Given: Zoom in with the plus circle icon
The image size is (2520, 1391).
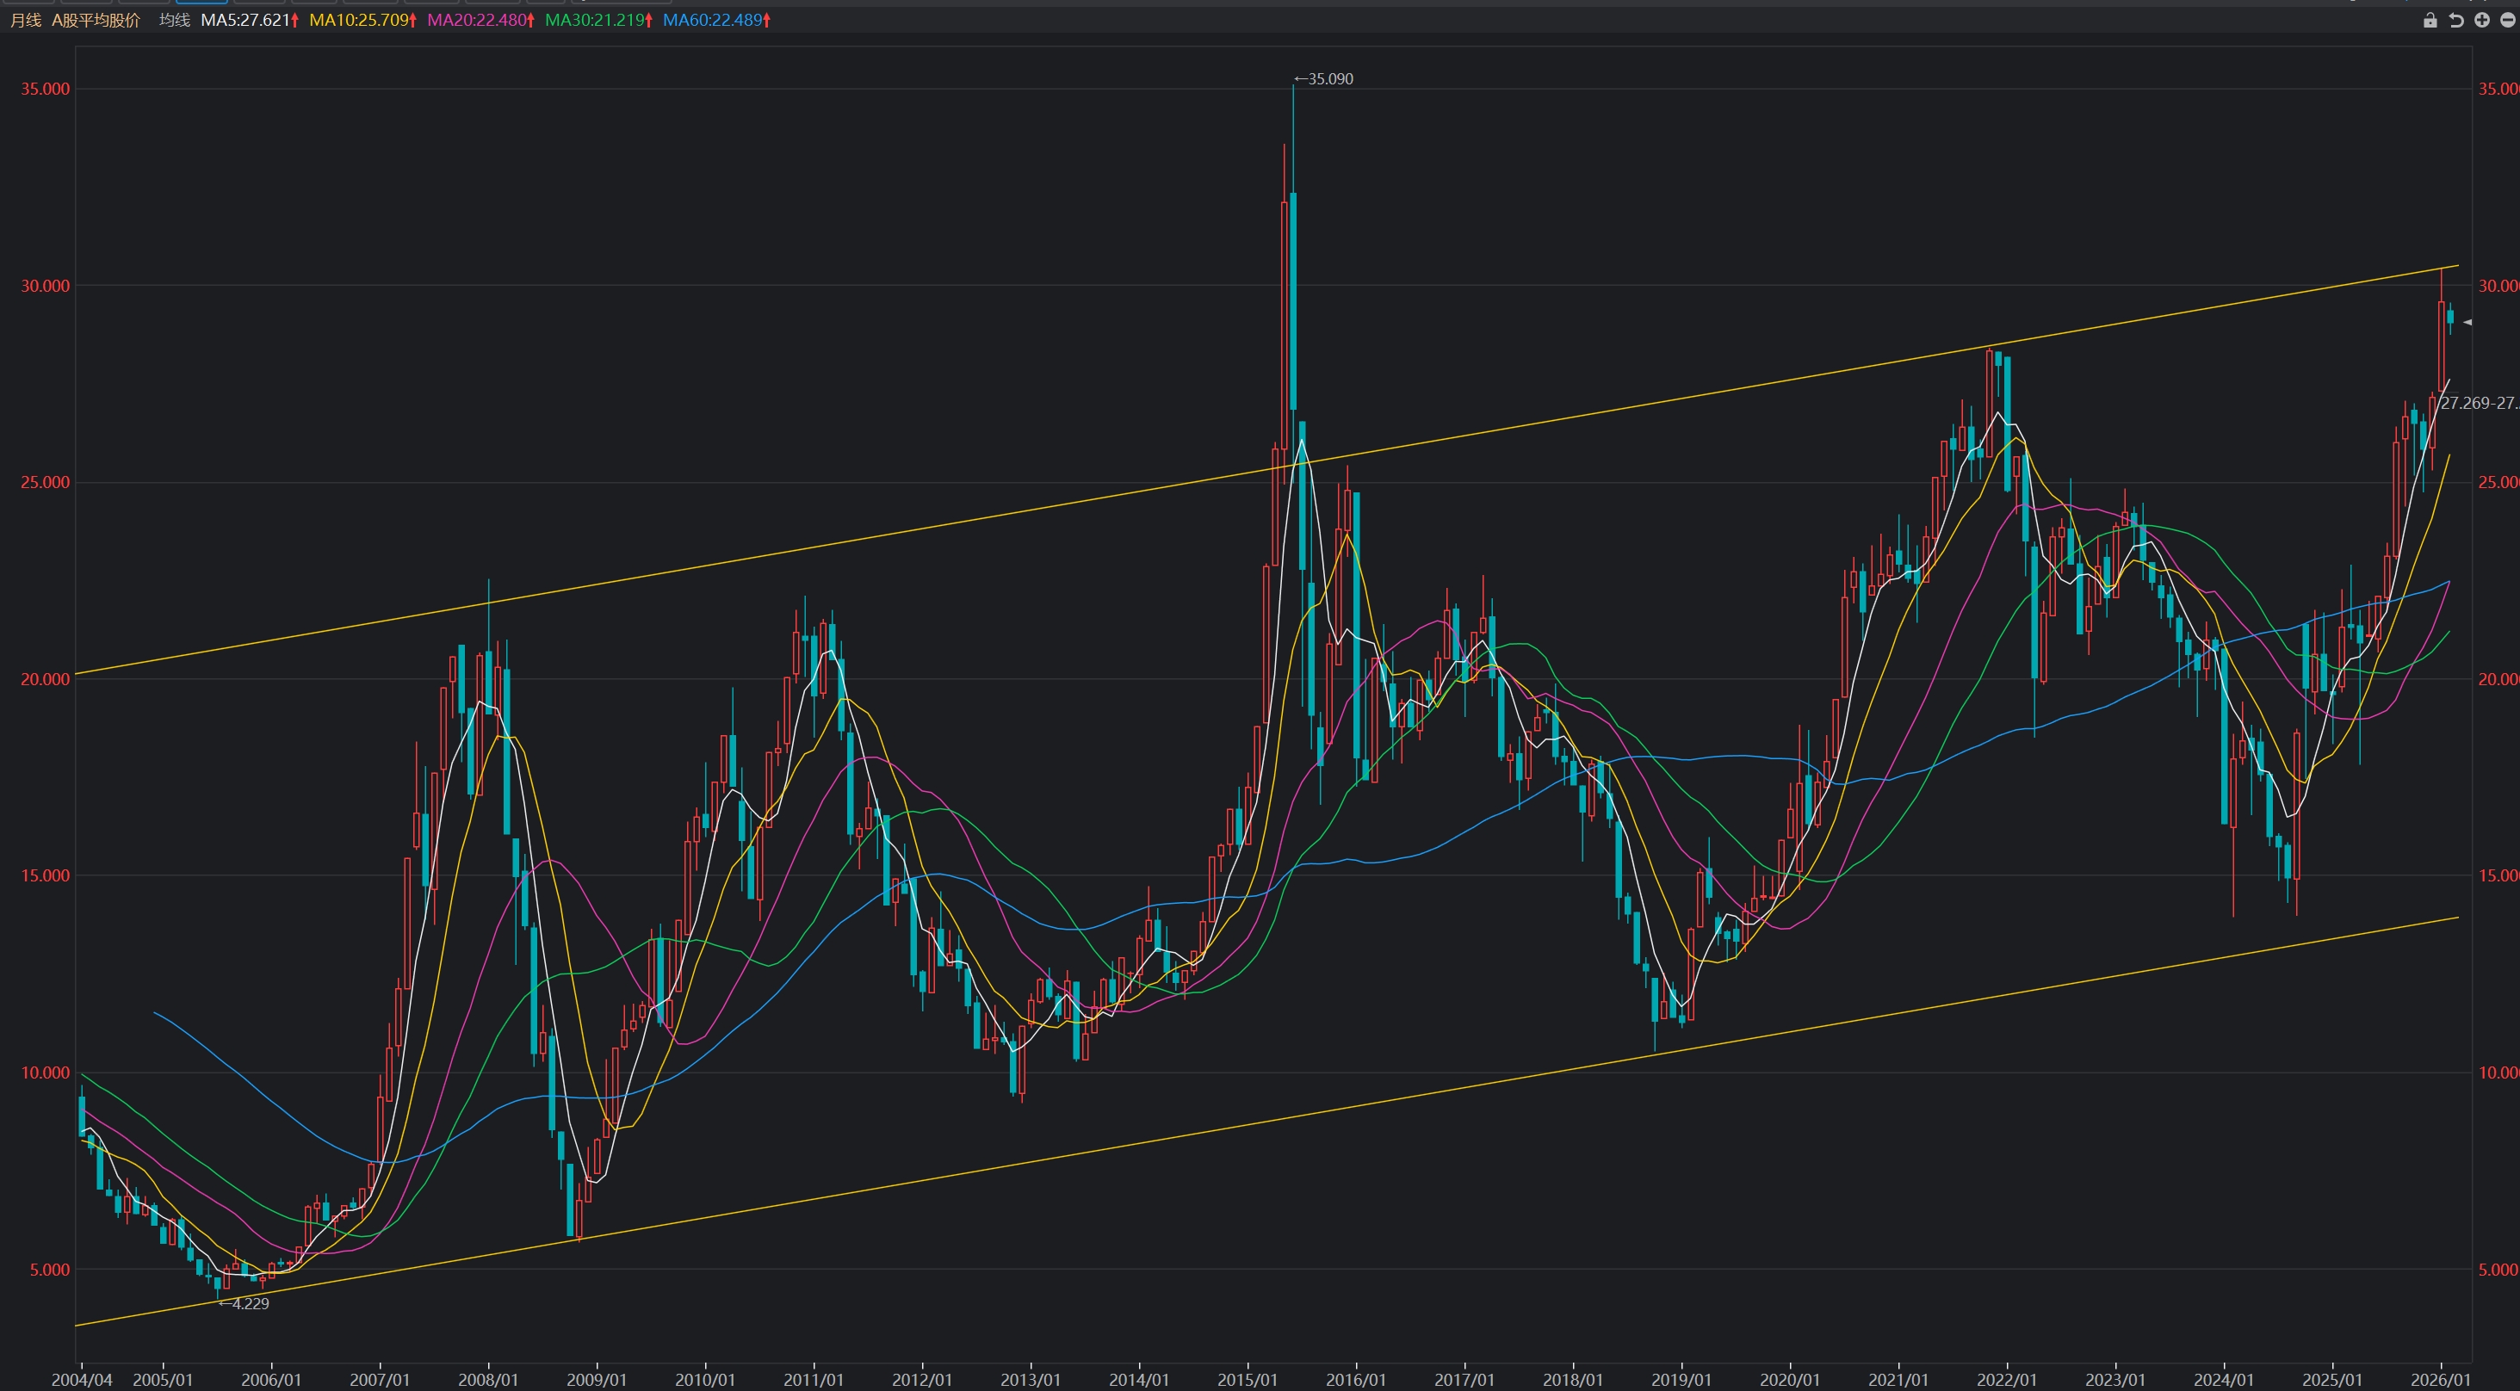Looking at the screenshot, I should pos(2482,21).
